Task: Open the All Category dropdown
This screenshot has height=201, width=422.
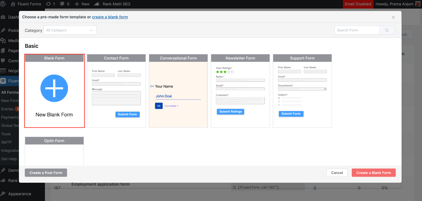Action: 70,30
